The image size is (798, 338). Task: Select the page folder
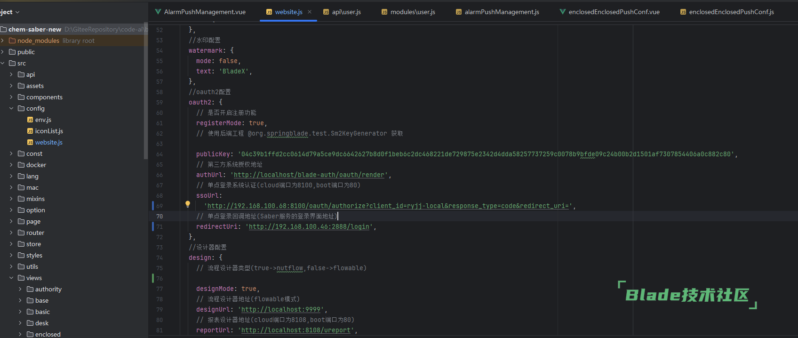33,221
